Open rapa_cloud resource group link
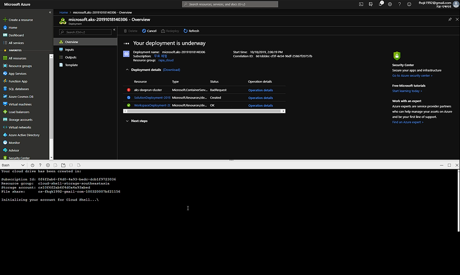This screenshot has height=275, width=460. pyautogui.click(x=166, y=60)
